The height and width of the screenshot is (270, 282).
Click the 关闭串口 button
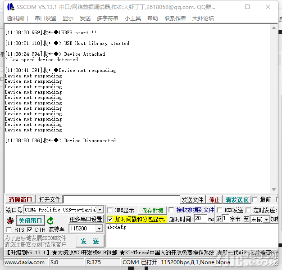(x=30, y=220)
